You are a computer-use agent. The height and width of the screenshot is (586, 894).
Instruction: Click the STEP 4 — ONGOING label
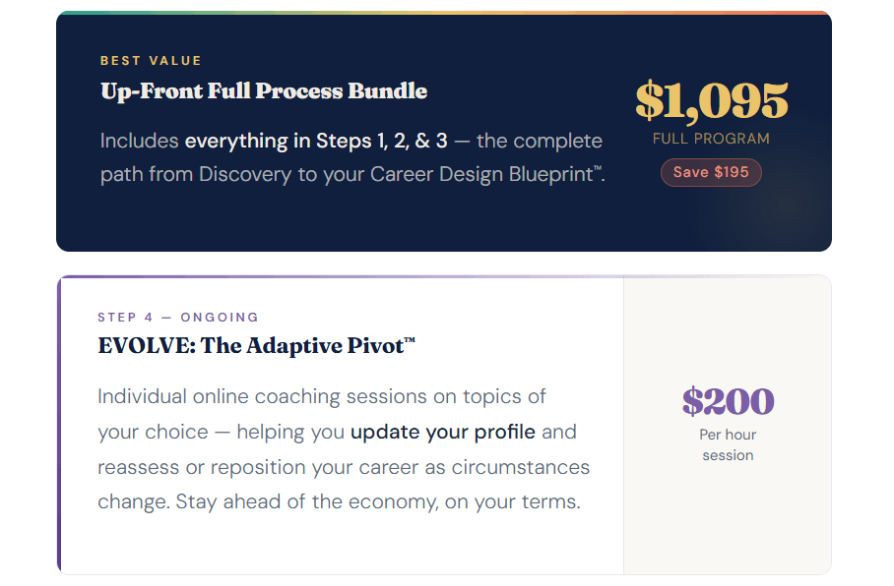pyautogui.click(x=178, y=318)
